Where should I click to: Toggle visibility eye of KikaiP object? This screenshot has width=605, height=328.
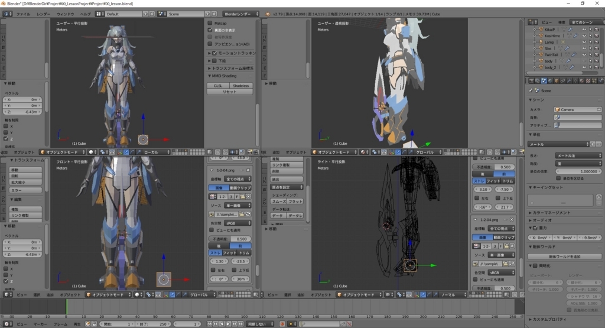pos(584,30)
